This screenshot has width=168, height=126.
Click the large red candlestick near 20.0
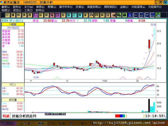[x=149, y=44]
